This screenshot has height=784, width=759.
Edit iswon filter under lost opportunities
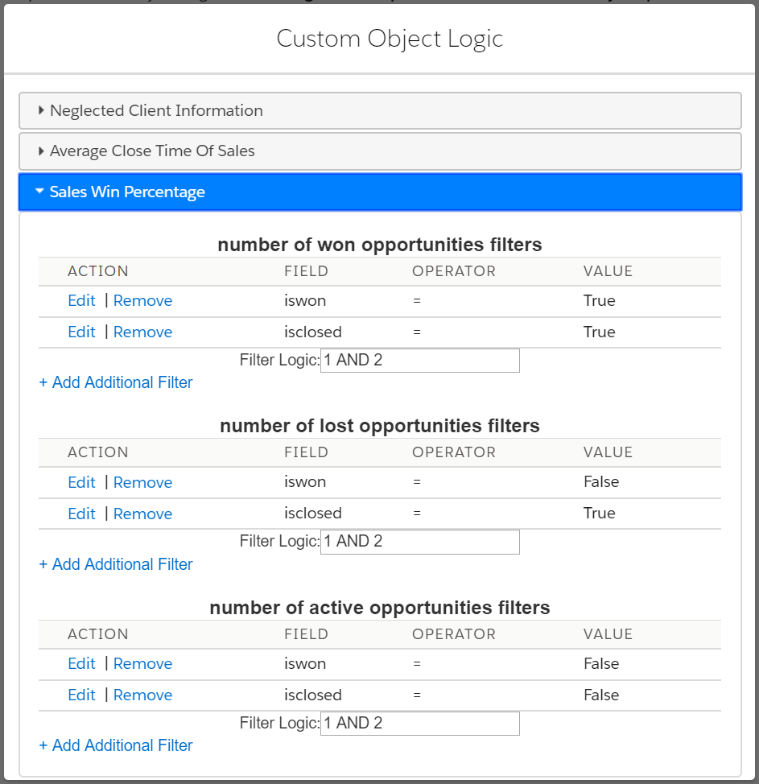(81, 482)
